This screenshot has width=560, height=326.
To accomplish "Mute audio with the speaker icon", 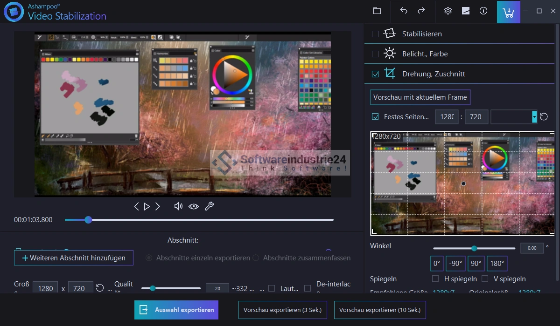I will [x=178, y=206].
